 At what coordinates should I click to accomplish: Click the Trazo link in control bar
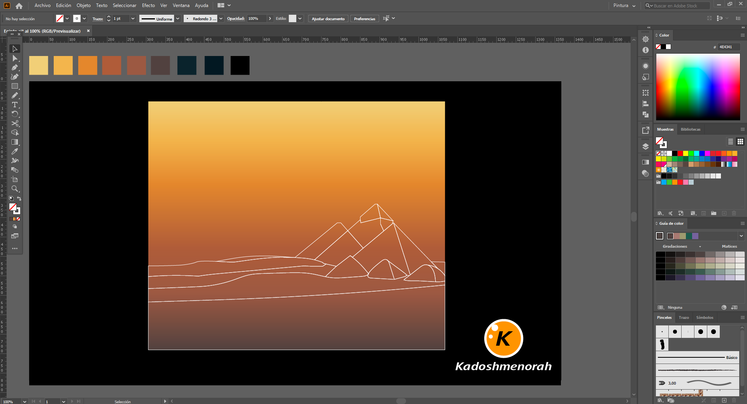98,19
